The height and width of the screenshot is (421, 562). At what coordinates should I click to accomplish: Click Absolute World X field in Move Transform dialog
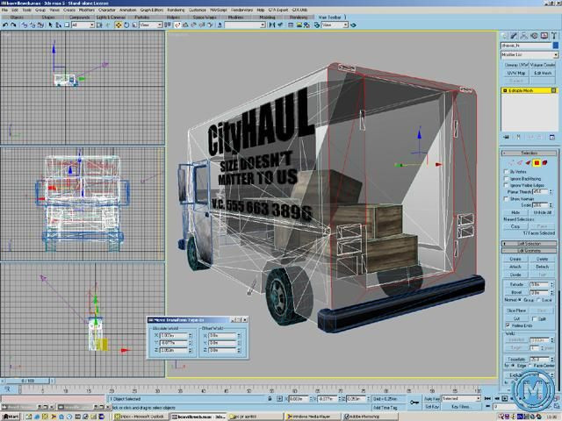174,336
